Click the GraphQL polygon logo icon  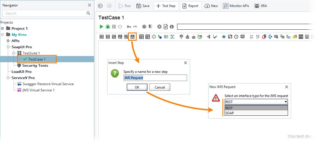point(154,37)
